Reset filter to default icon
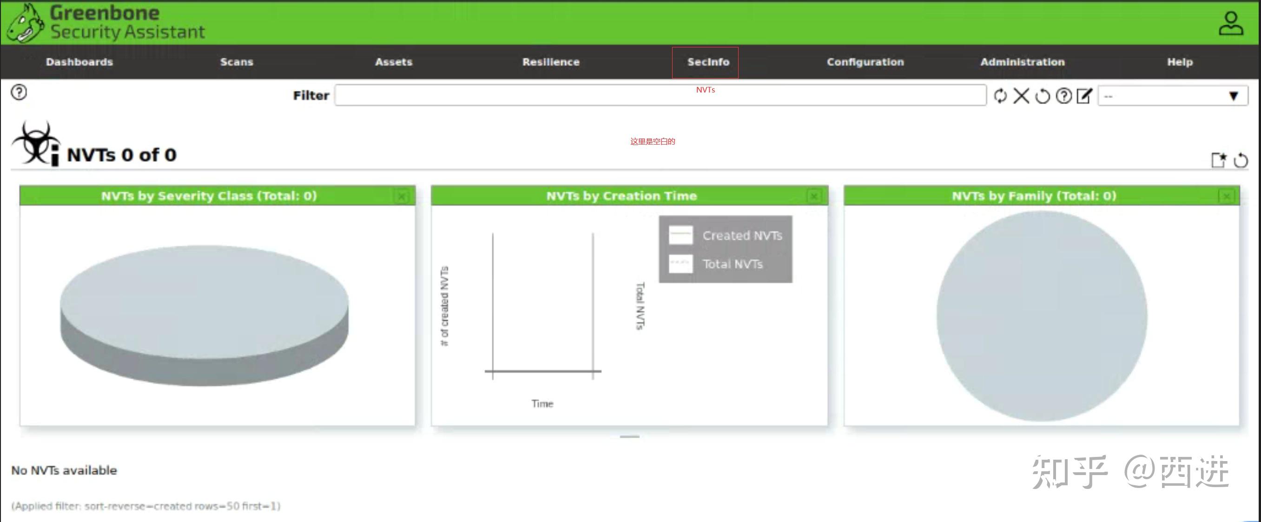Image resolution: width=1261 pixels, height=522 pixels. (1042, 96)
